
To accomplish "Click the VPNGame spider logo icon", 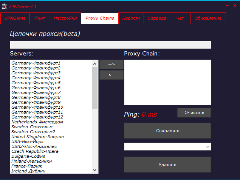I will (x=4, y=7).
